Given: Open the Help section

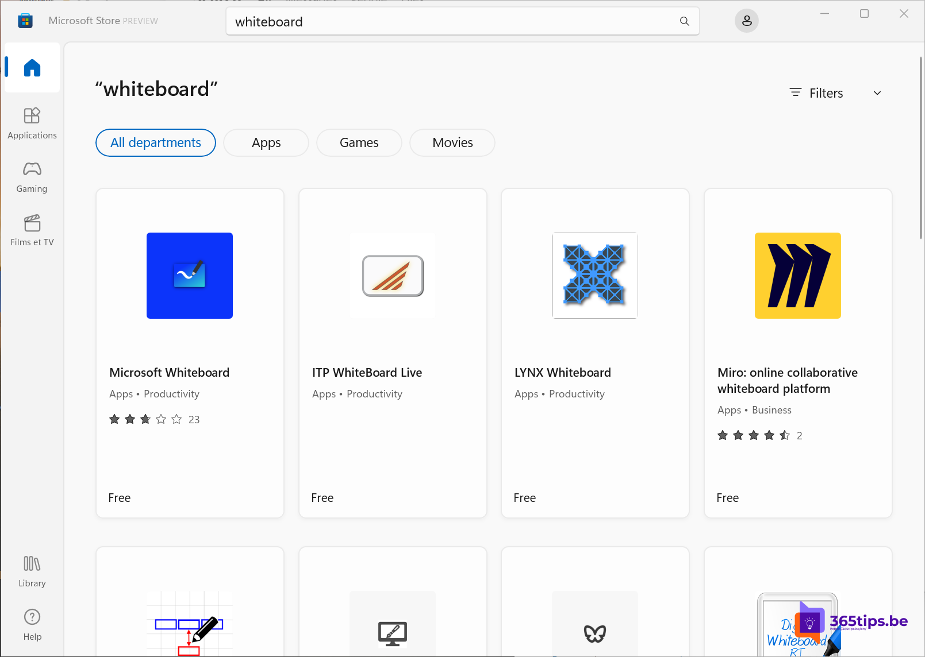Looking at the screenshot, I should click(x=32, y=624).
